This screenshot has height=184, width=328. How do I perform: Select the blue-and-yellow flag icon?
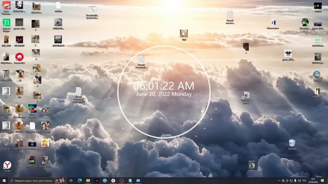[273, 24]
